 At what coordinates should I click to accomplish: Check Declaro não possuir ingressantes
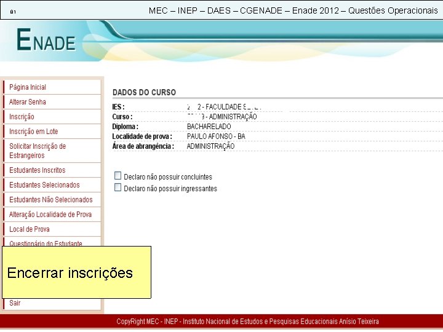(x=118, y=188)
